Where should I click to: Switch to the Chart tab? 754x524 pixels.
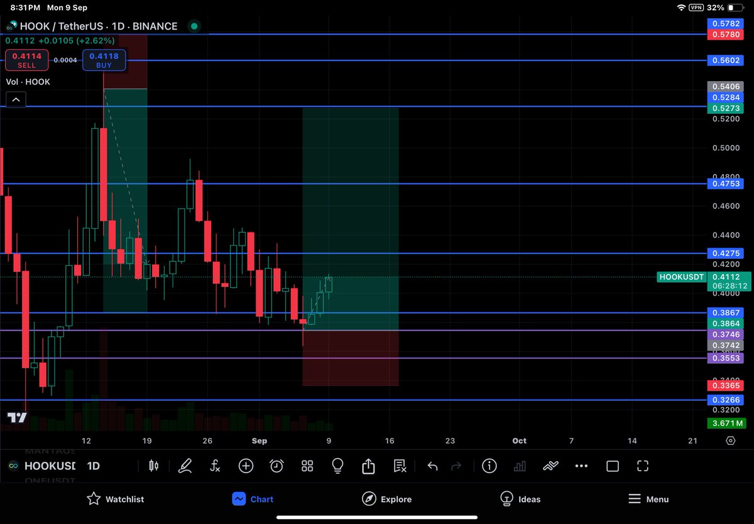(x=252, y=499)
